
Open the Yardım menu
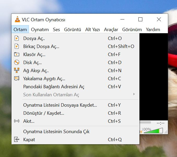(153, 30)
